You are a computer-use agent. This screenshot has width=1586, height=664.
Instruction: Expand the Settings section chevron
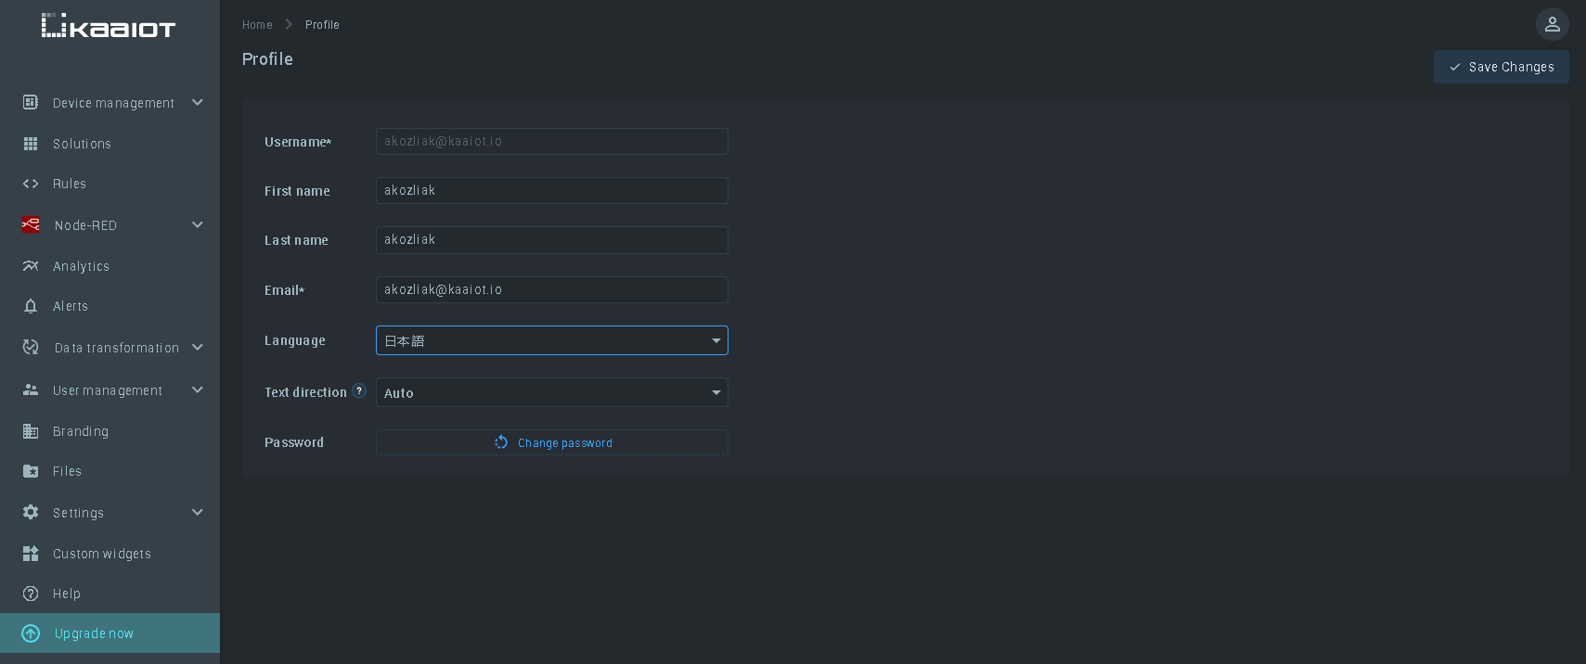pos(197,512)
